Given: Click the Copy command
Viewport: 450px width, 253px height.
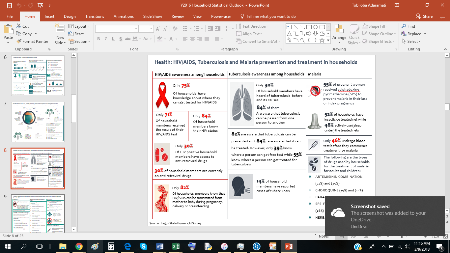Looking at the screenshot, I should point(24,34).
